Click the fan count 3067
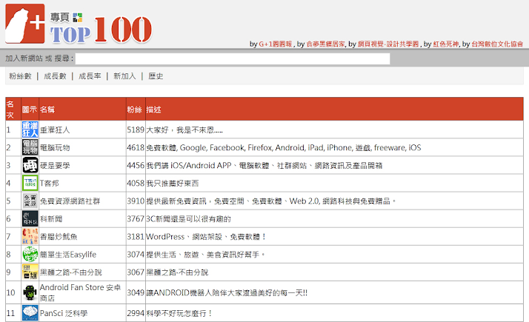This screenshot has width=529, height=322. coord(136,272)
